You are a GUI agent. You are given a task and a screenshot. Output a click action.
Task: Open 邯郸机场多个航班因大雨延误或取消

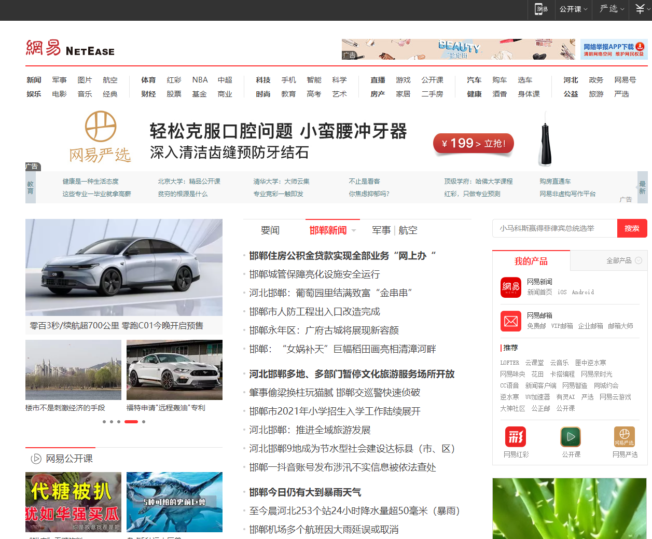coord(324,530)
